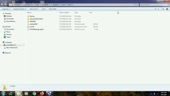170x96 pixels.
Task: Select the ArmUI configuration file
Action: (32, 27)
